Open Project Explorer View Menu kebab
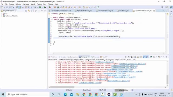Screen dimensions: 173x97 tap(39, 11)
